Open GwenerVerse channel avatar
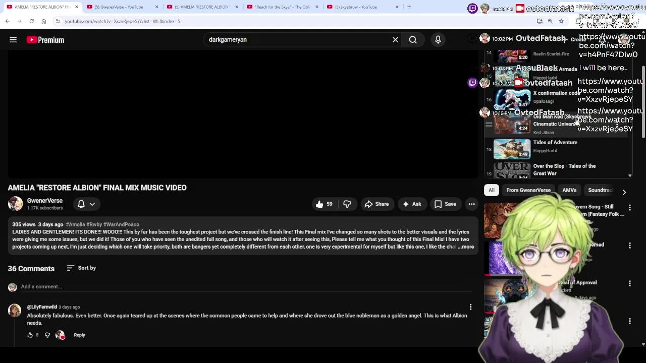Screen dimensions: 646x363 (x=15, y=204)
